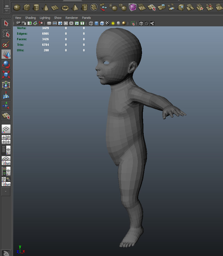Click the bridge shelf icon with blue strip

click(171, 7)
